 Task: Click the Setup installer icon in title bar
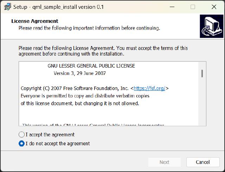click(x=7, y=7)
